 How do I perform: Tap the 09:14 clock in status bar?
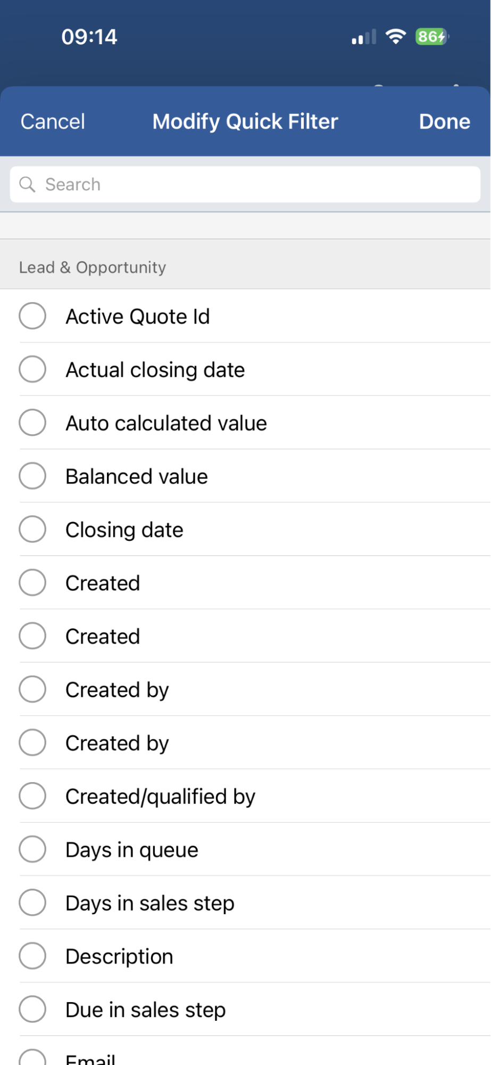(x=89, y=37)
